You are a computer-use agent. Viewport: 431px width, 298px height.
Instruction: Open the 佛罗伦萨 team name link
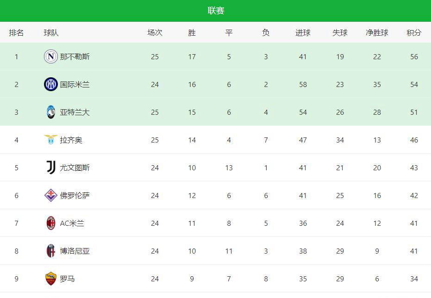[75, 195]
